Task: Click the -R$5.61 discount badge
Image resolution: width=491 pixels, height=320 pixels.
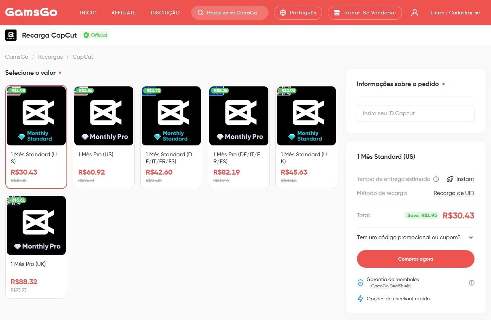Action: click(x=17, y=200)
